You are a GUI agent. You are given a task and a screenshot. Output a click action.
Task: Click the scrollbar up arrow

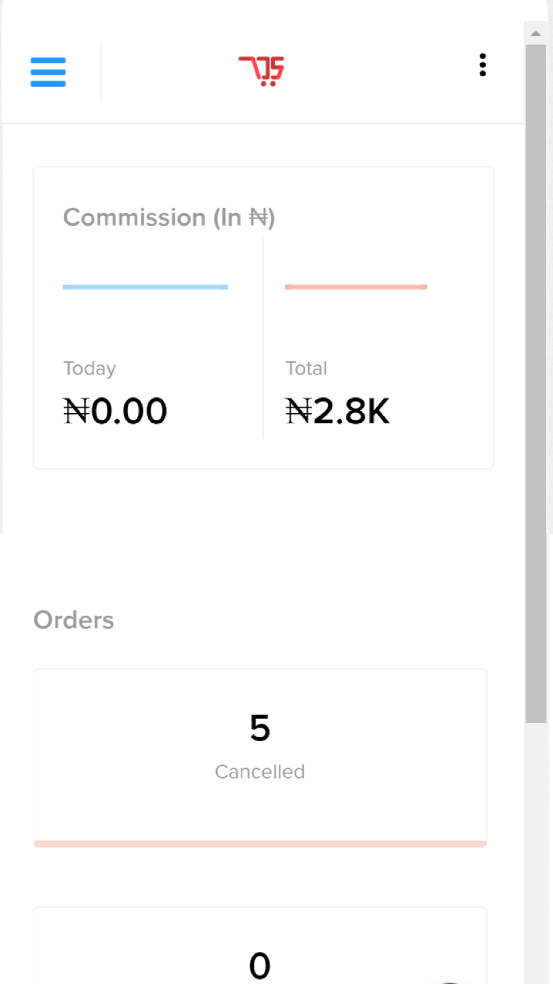coord(535,33)
